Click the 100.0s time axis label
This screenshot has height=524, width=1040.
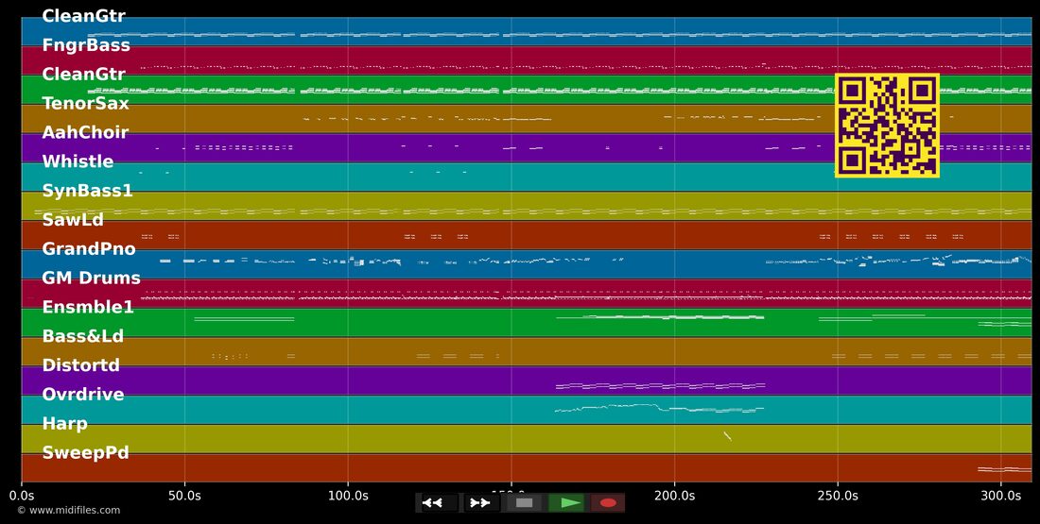coord(348,496)
